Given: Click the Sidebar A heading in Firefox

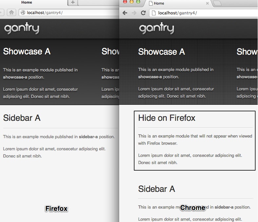Looking at the screenshot, I should (x=22, y=118).
